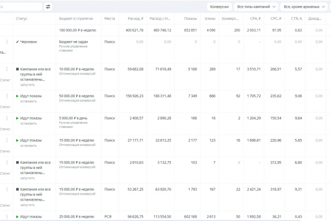Click green play icon of 50 000 ₽ campaign
331x221 pixels.
[17, 96]
